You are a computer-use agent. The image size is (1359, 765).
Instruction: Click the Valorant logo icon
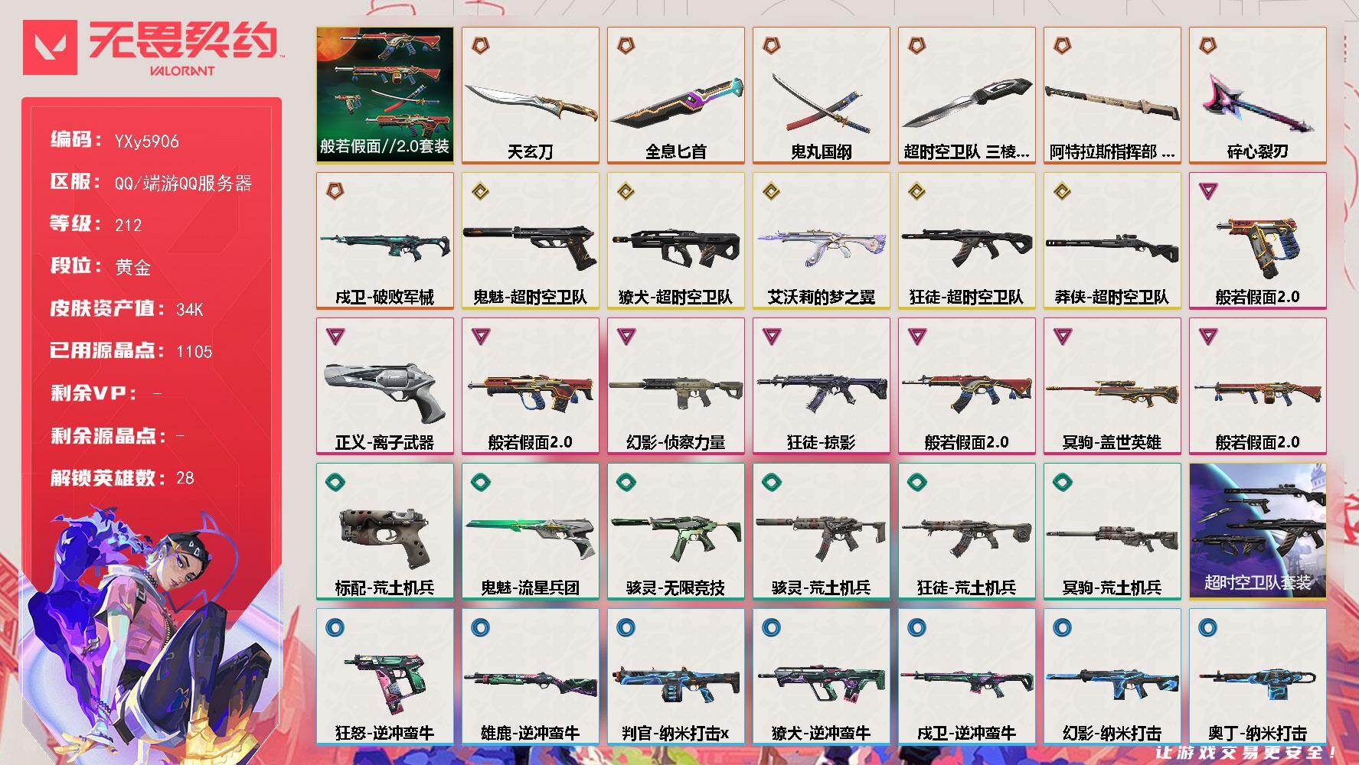point(50,47)
